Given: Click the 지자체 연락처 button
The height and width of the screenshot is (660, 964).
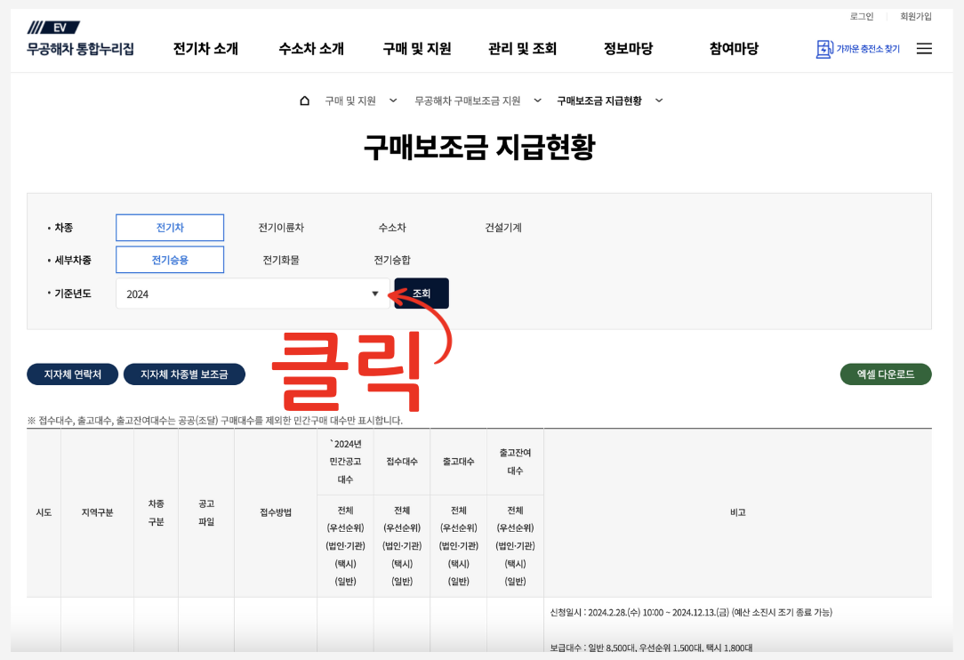Looking at the screenshot, I should pyautogui.click(x=72, y=374).
